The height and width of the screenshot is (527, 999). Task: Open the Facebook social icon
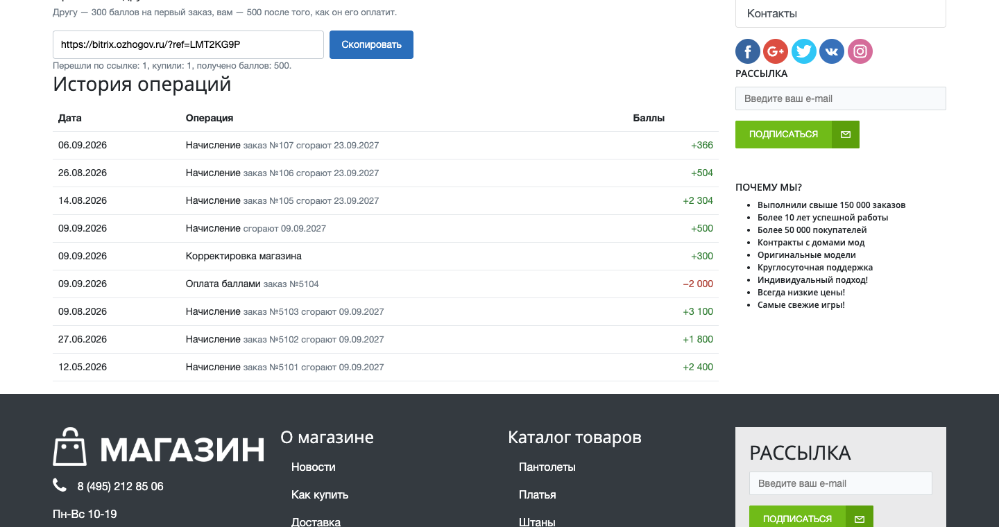coord(748,51)
